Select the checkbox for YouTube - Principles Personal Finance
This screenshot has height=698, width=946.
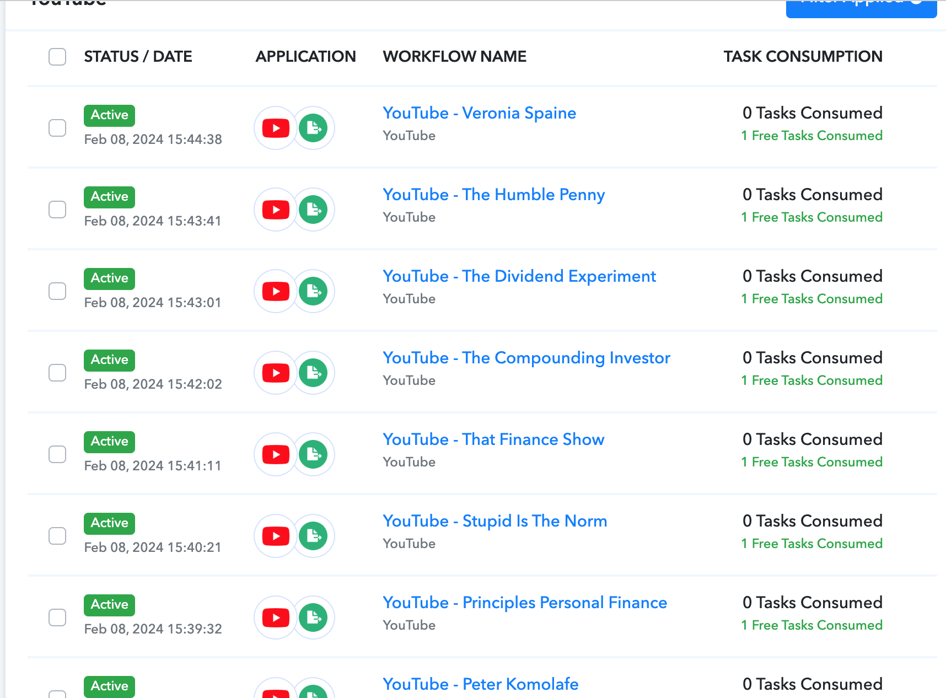tap(57, 618)
